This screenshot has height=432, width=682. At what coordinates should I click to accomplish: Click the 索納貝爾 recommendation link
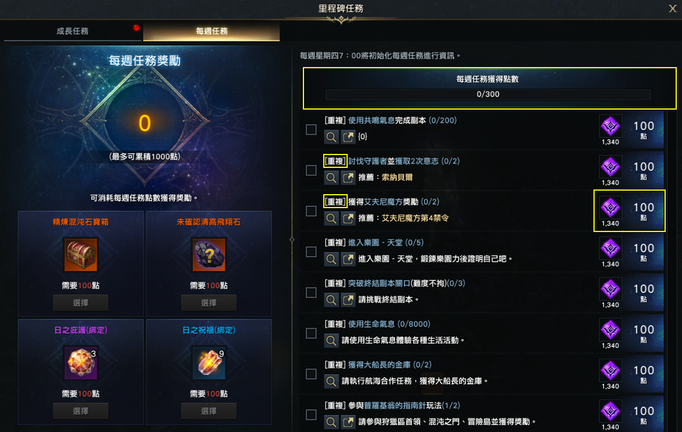[x=397, y=177]
